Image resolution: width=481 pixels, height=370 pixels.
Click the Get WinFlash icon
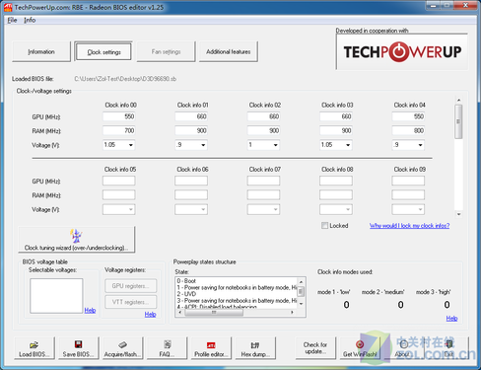tap(360, 344)
